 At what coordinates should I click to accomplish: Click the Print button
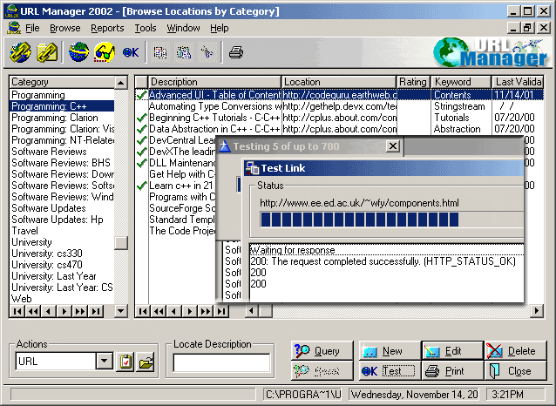pyautogui.click(x=452, y=371)
